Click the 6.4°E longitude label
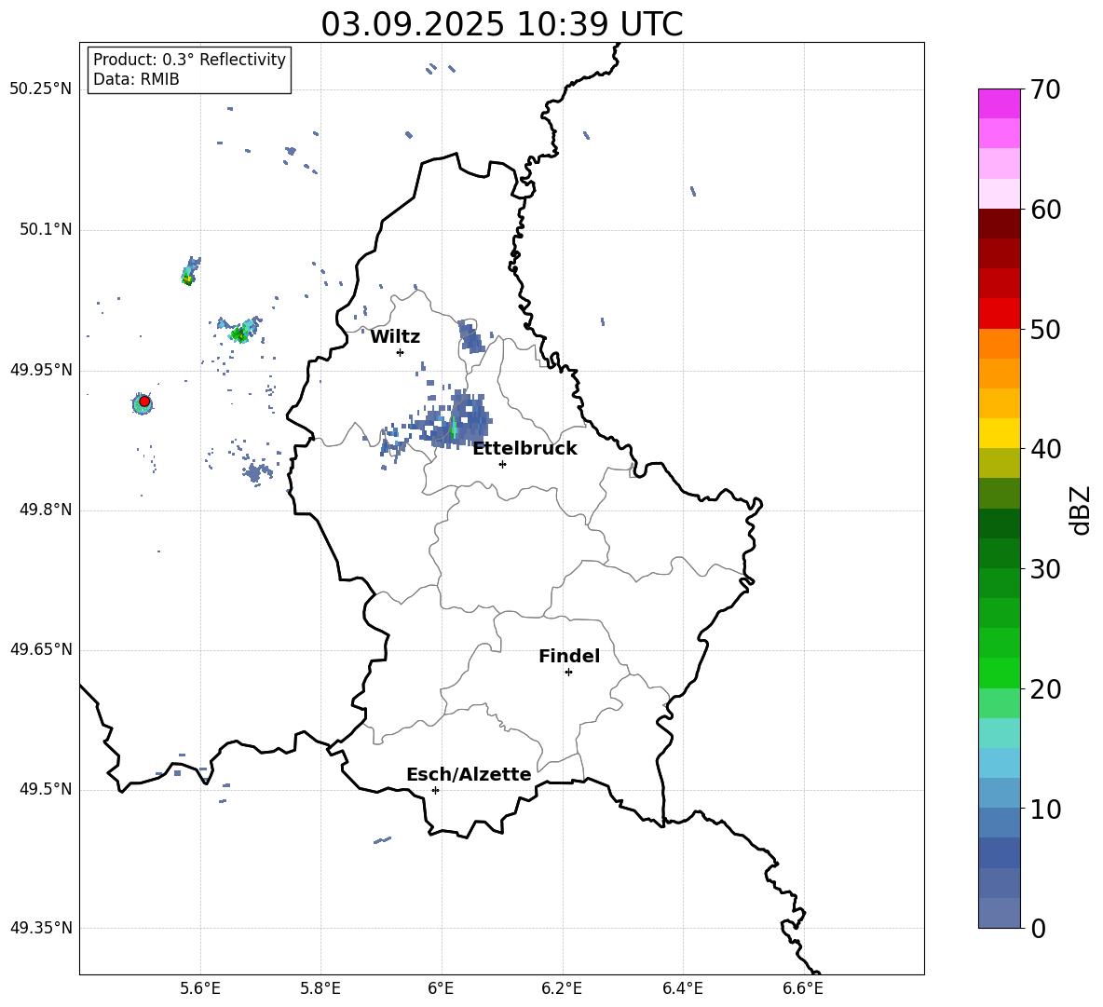Image resolution: width=1103 pixels, height=1007 pixels. pyautogui.click(x=682, y=988)
